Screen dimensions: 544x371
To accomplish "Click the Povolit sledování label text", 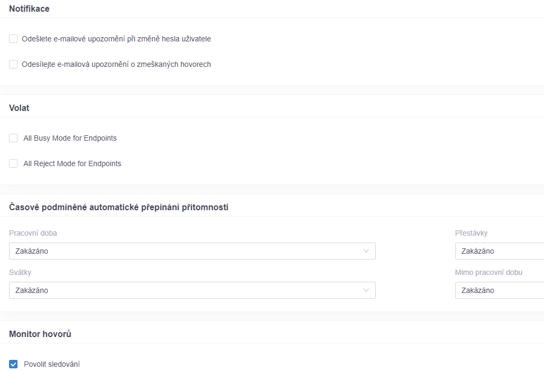I will point(51,364).
